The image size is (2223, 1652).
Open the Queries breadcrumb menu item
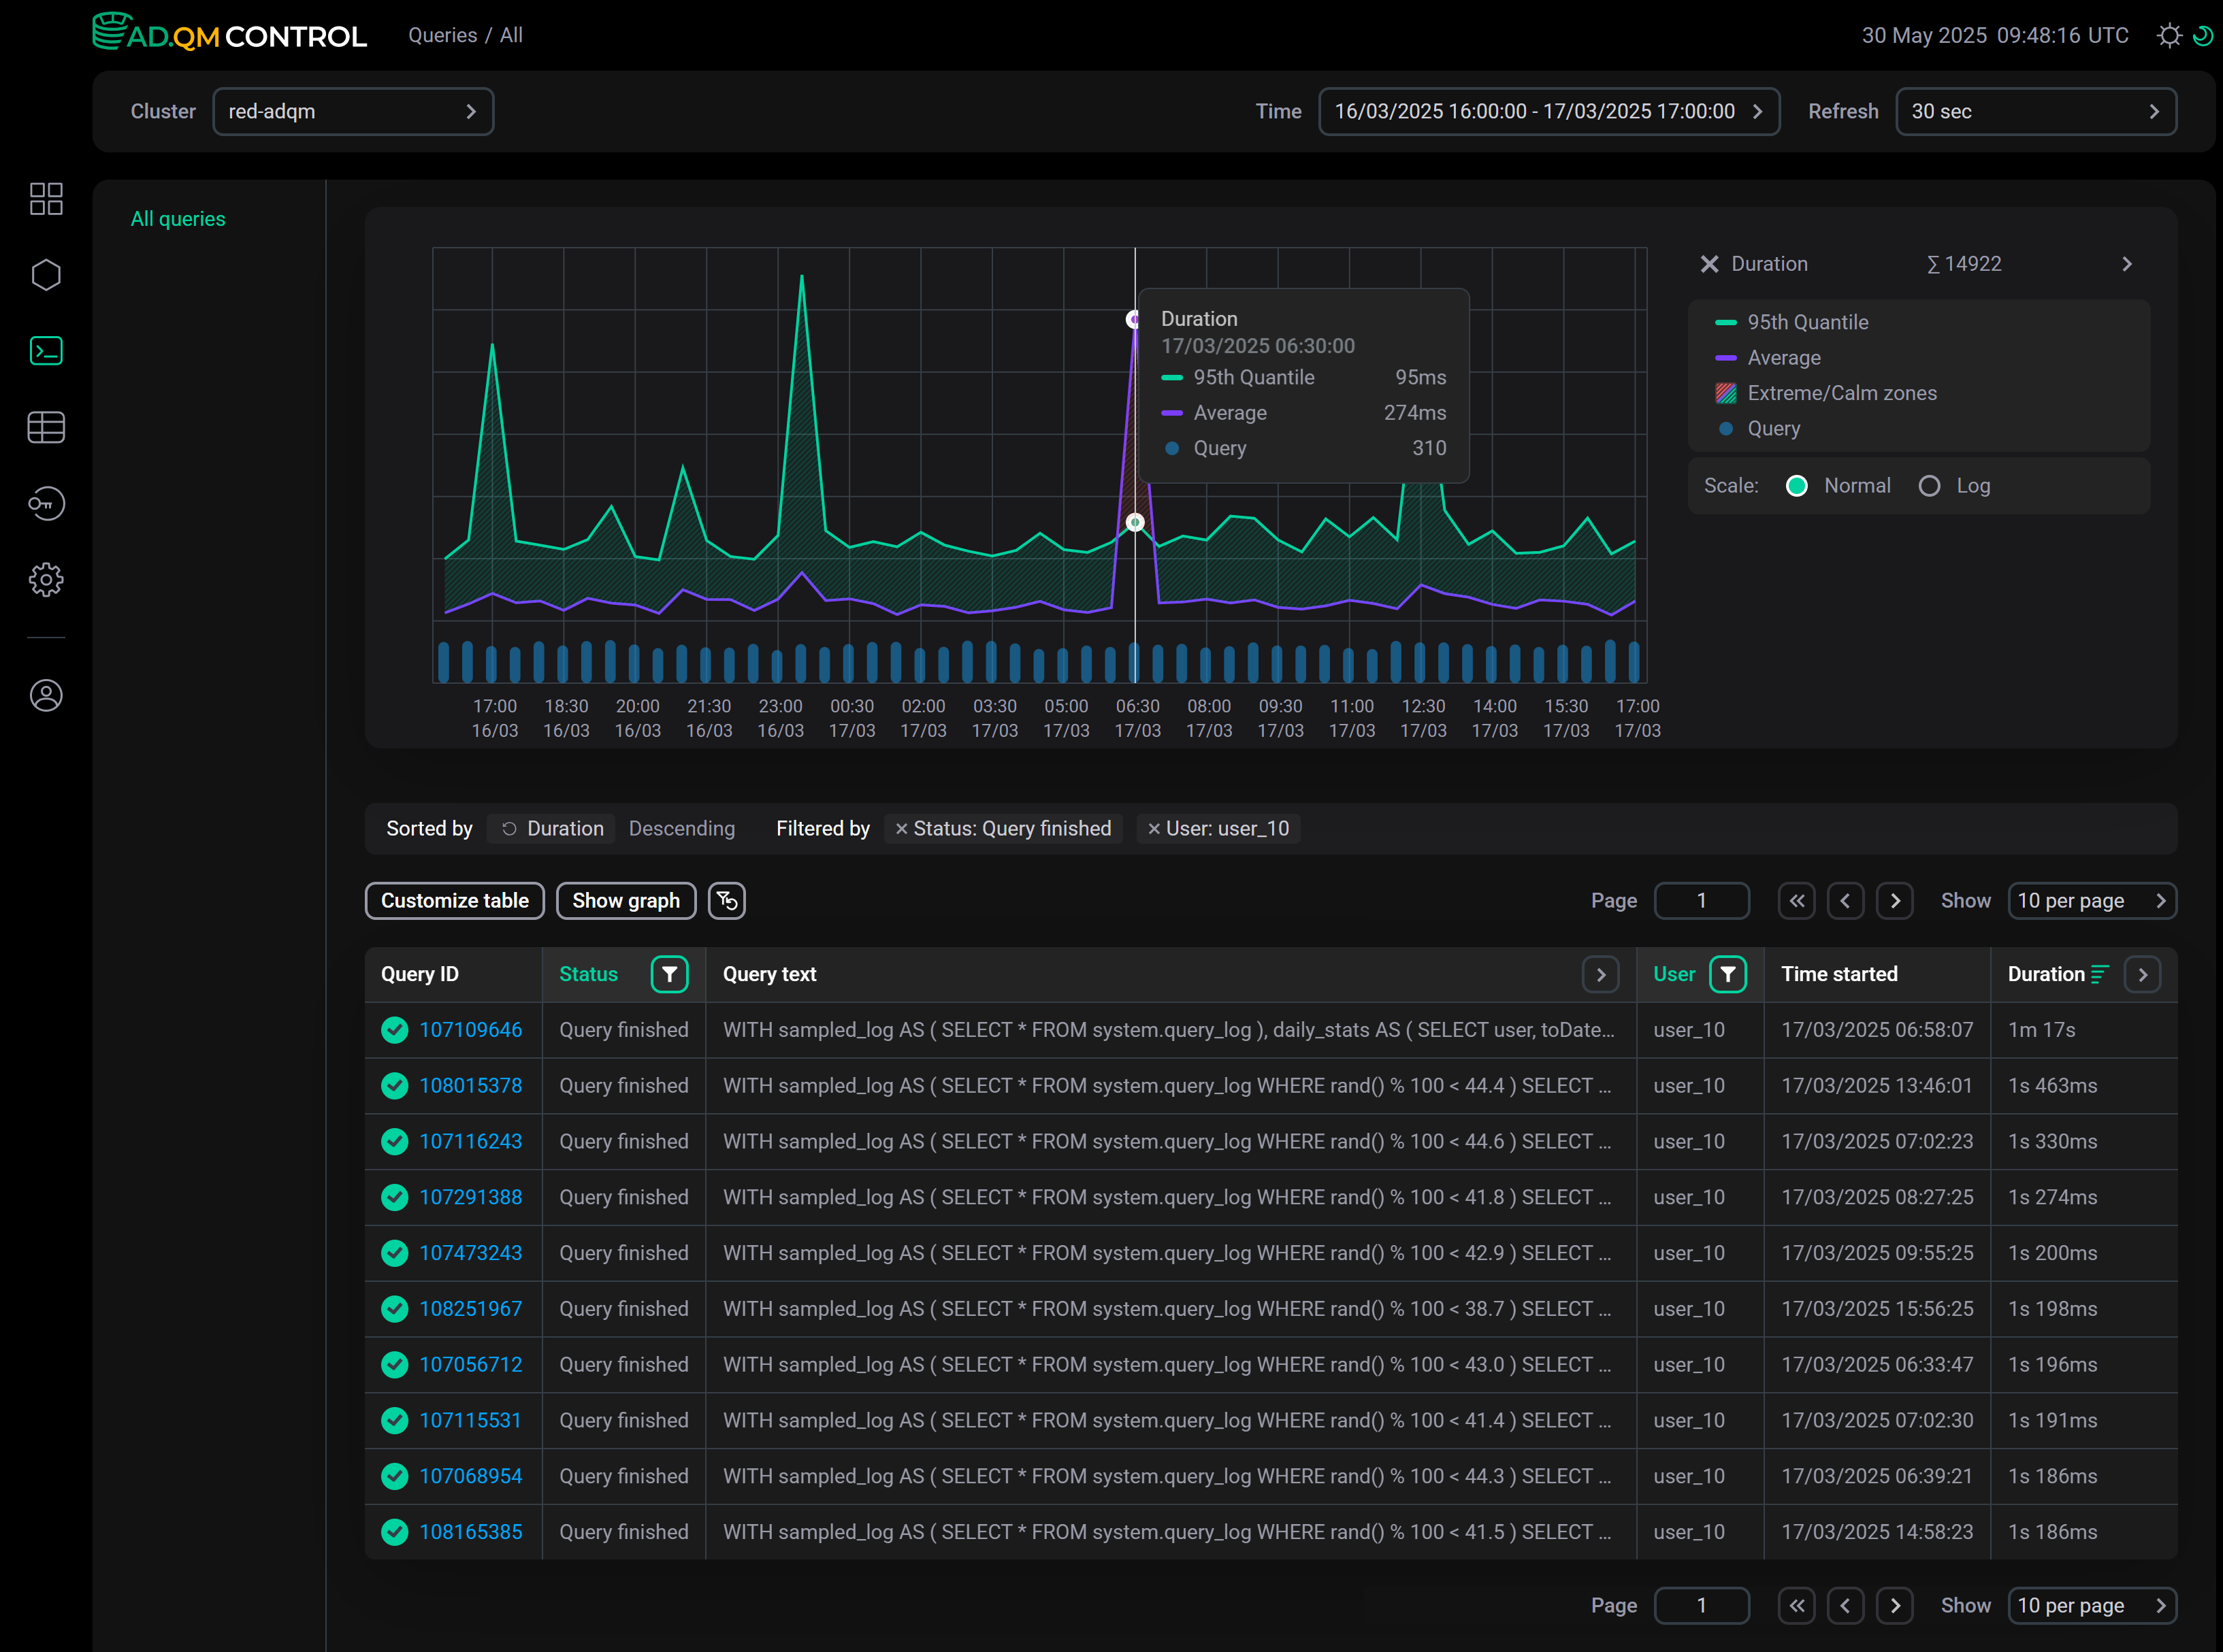click(x=442, y=35)
